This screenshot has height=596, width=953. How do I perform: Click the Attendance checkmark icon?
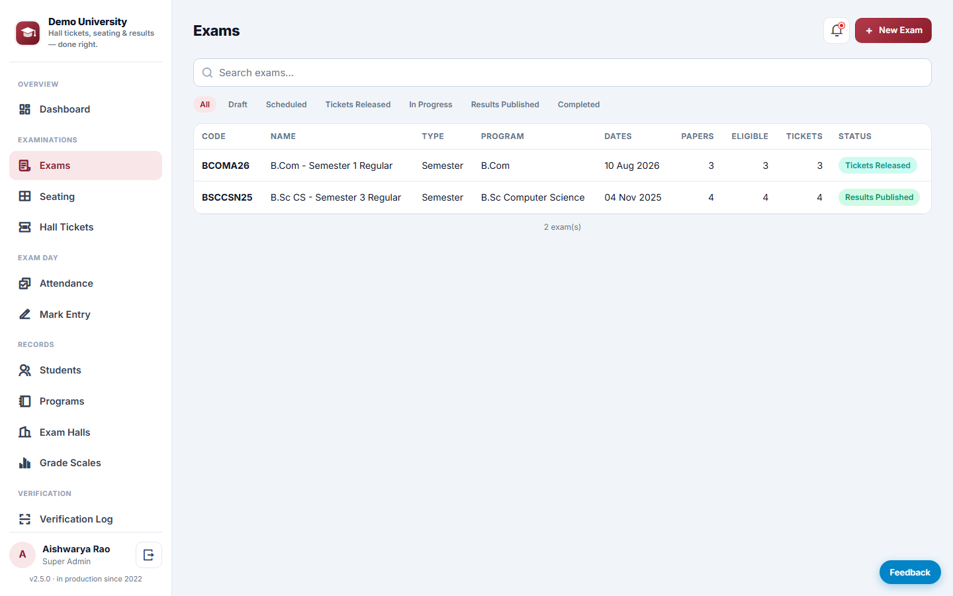25,283
